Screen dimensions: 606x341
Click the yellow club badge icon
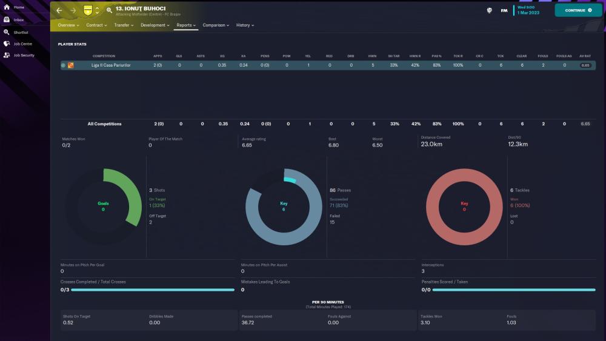(88, 10)
